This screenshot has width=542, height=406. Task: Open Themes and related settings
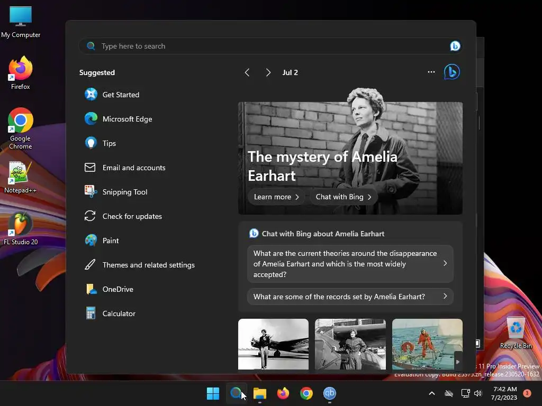pos(140,265)
